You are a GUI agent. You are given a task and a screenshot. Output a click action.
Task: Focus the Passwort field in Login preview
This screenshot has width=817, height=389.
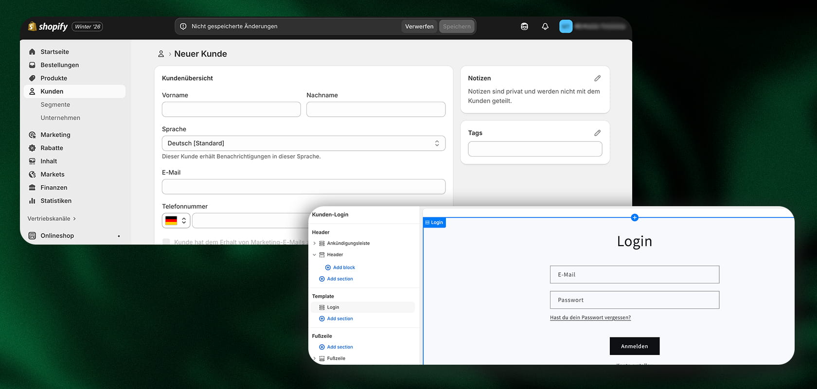pyautogui.click(x=635, y=300)
